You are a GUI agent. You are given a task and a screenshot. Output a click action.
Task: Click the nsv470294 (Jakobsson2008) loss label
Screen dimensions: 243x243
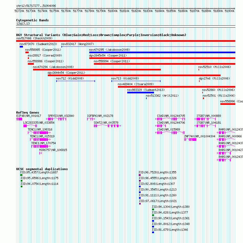pos(53,67)
